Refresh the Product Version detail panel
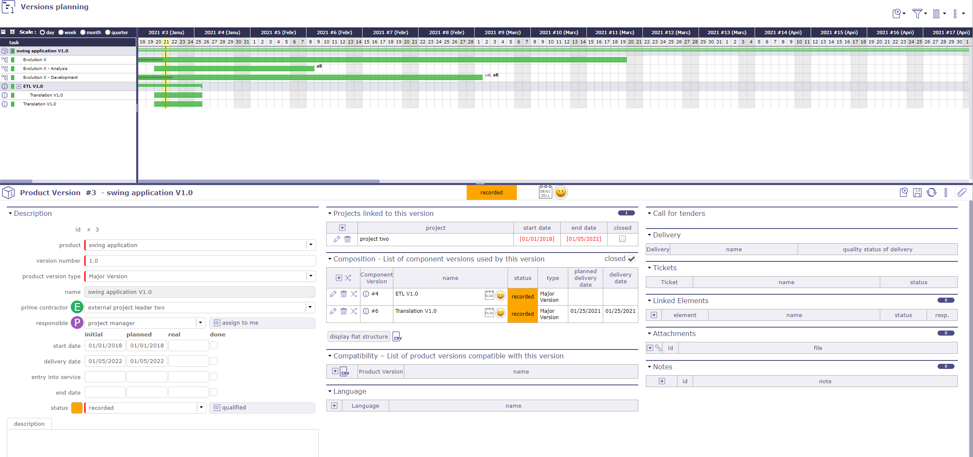Image resolution: width=973 pixels, height=457 pixels. (932, 192)
